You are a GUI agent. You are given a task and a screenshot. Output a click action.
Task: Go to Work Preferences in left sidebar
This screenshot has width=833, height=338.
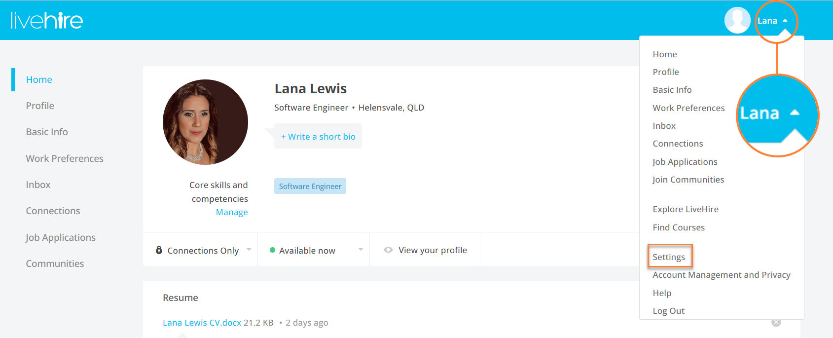pos(65,158)
